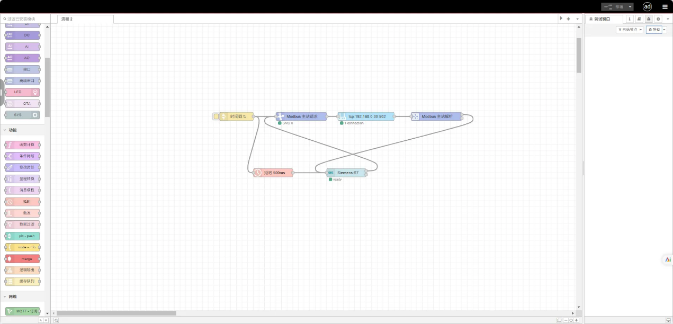Open the hamburger main menu
The height and width of the screenshot is (324, 673).
pyautogui.click(x=665, y=7)
